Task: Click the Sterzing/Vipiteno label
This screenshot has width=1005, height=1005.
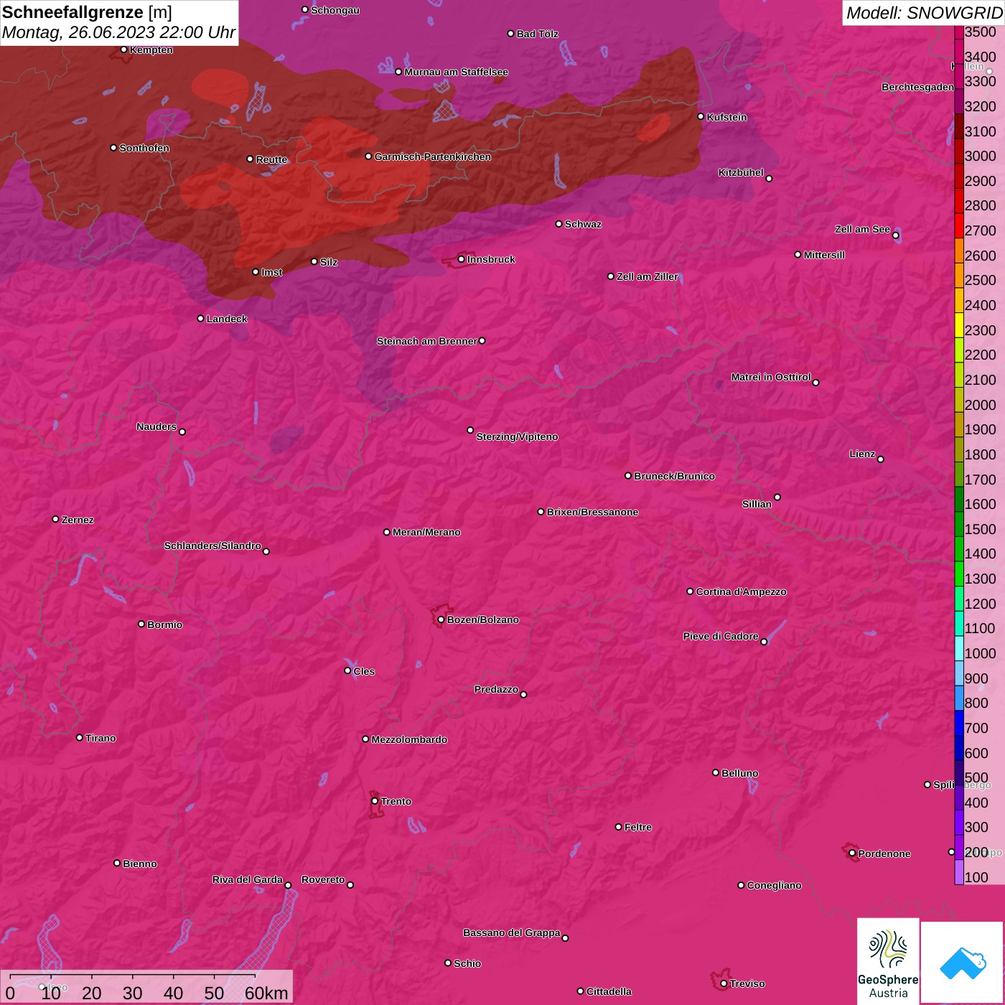Action: coord(517,436)
